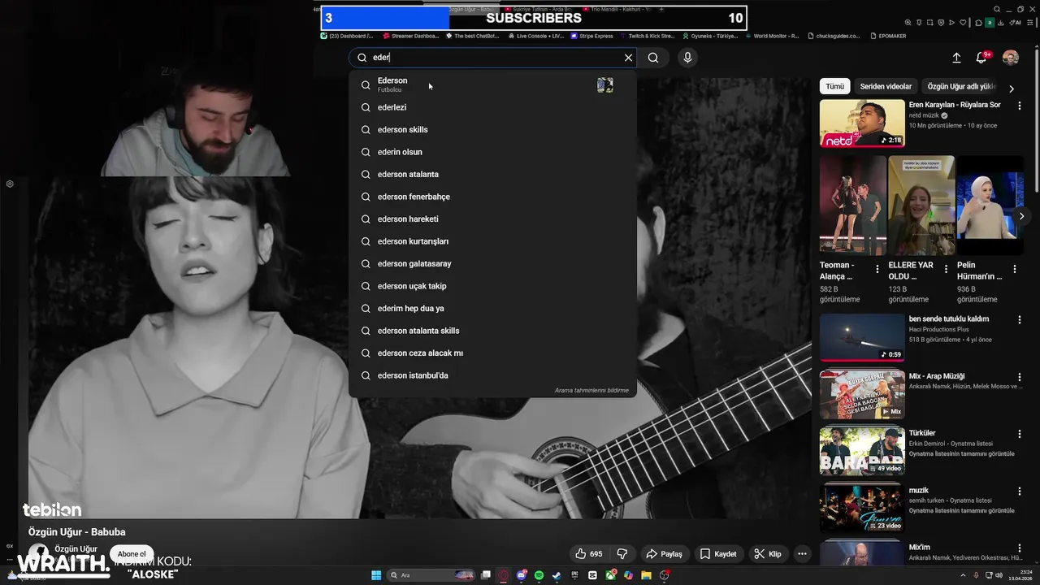Open the account avatar menu

tap(1011, 58)
